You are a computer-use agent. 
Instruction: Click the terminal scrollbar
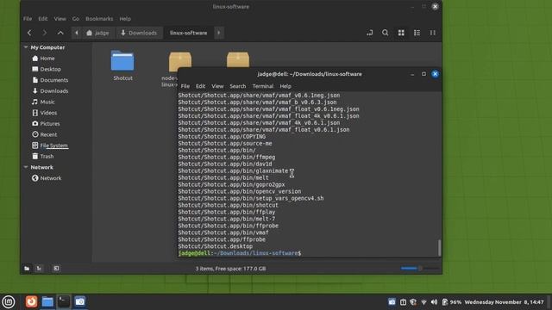[439, 247]
